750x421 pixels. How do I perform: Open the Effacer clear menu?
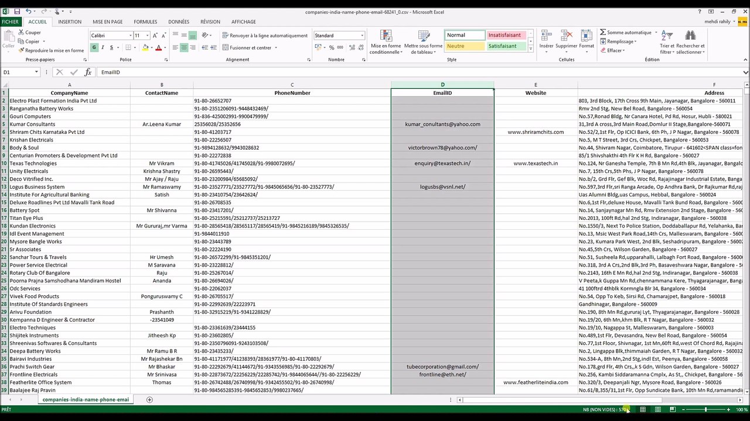coord(612,50)
